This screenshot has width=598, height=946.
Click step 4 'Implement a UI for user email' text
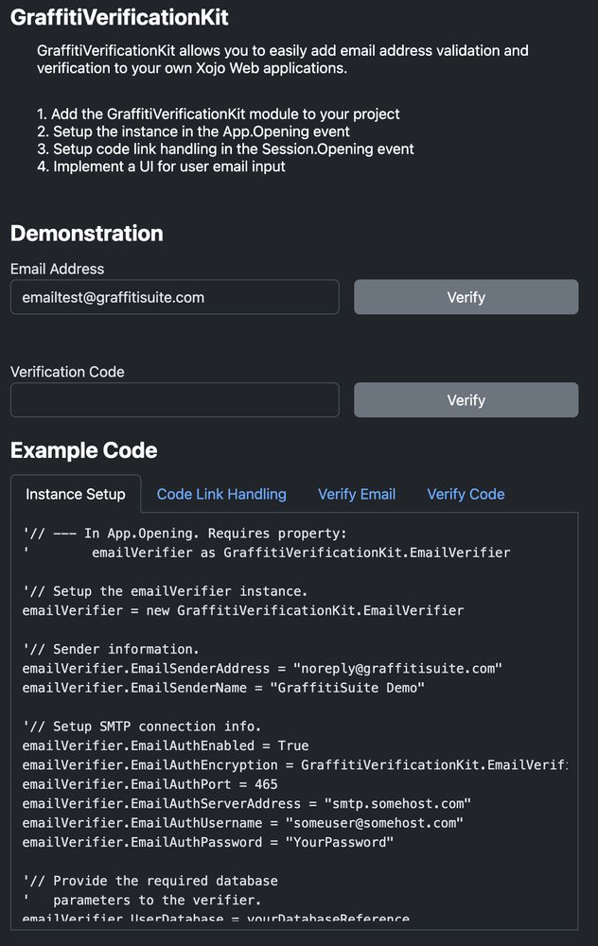click(161, 166)
